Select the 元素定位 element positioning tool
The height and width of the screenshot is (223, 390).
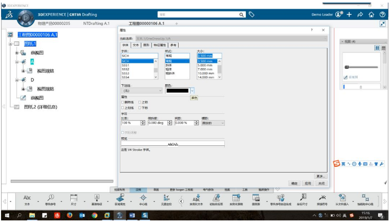[167, 200]
